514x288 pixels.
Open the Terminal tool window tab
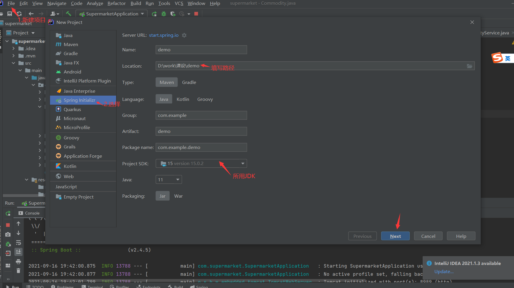[92, 287]
